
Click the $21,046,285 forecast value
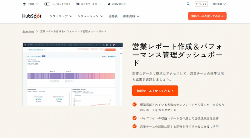pyautogui.click(x=33, y=64)
